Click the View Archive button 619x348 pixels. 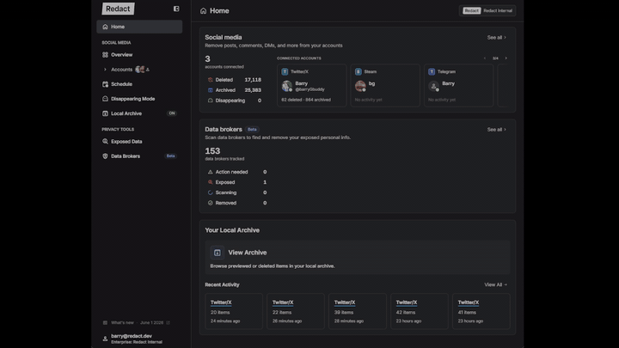coord(358,257)
